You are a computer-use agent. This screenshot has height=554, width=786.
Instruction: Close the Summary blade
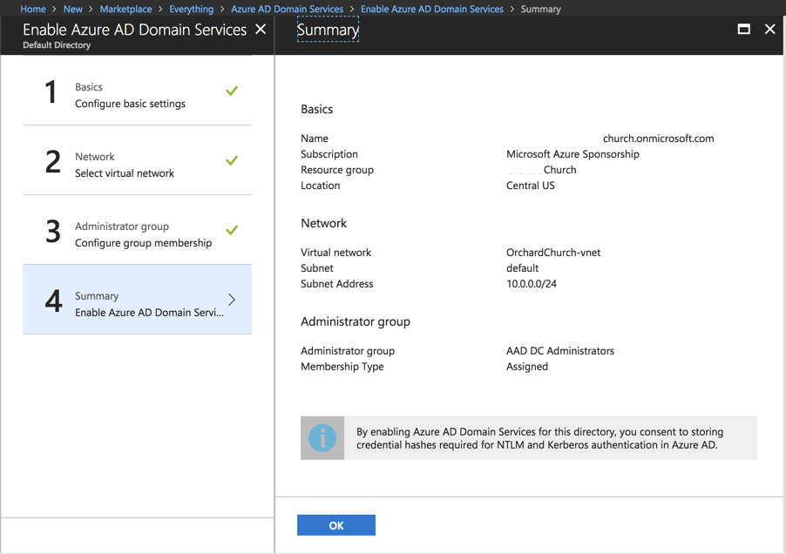770,30
